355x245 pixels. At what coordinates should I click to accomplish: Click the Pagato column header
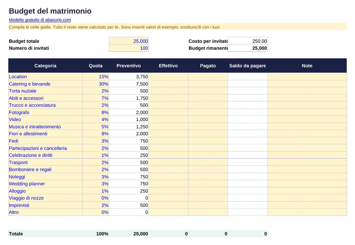(208, 66)
